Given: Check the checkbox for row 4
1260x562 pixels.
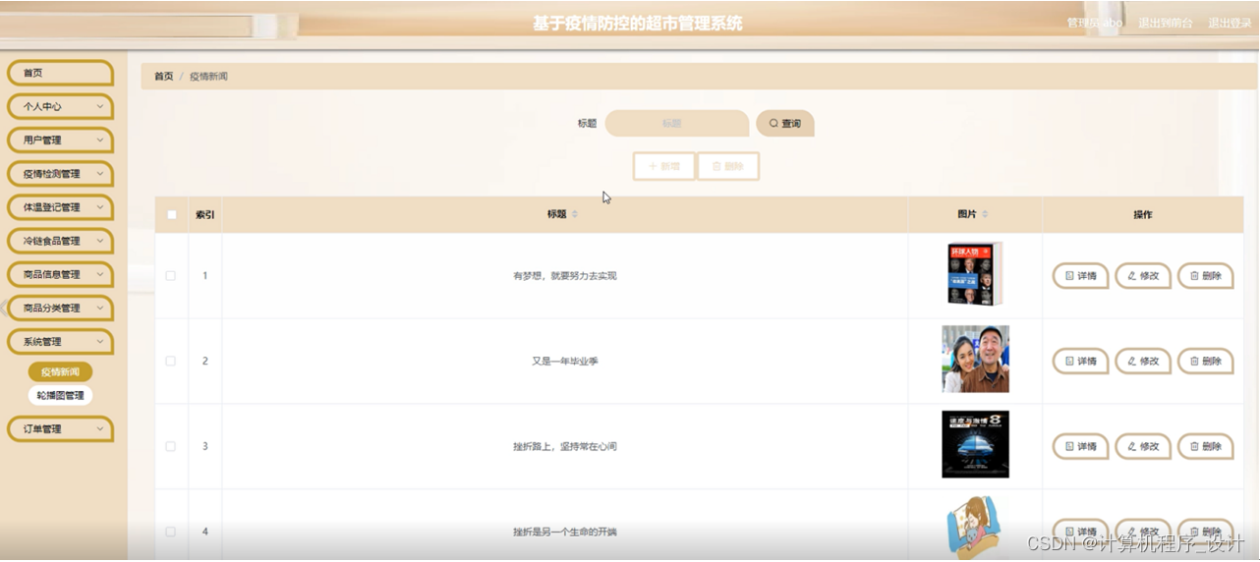Looking at the screenshot, I should [171, 532].
